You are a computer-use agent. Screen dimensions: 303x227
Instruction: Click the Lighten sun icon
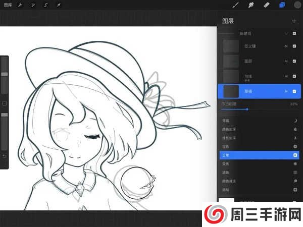point(295,163)
